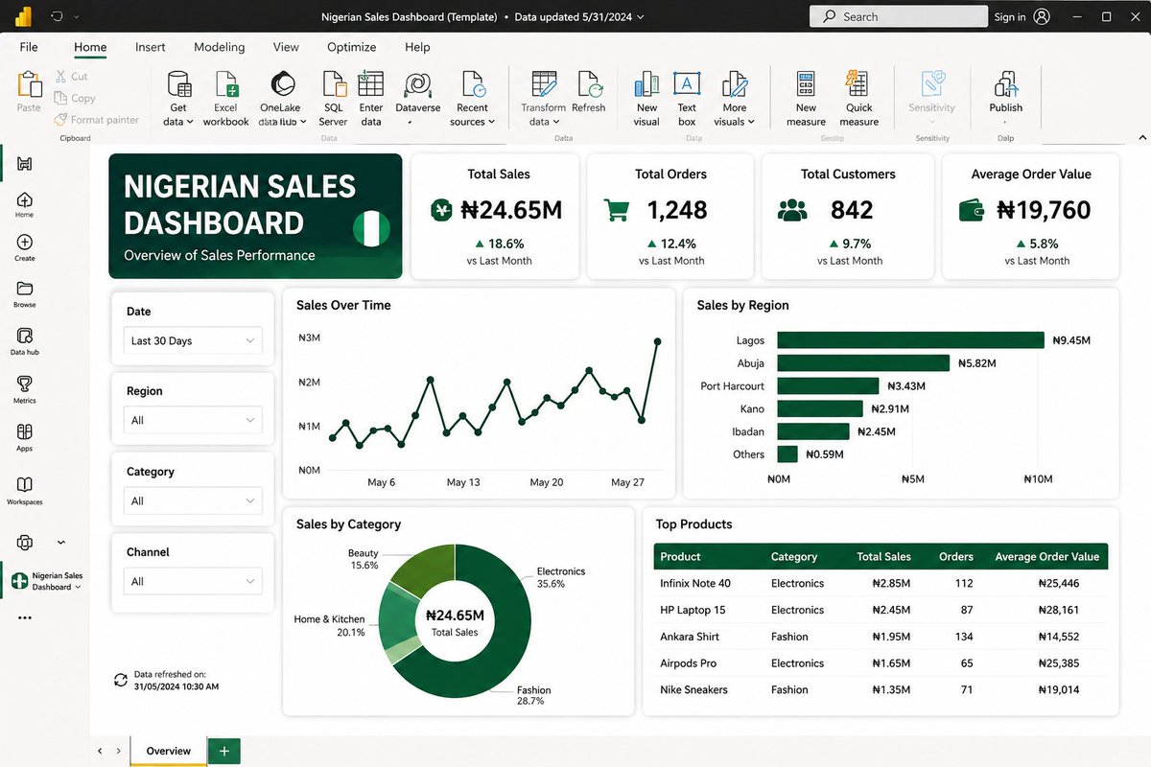Click the Cut scissors icon

click(59, 76)
